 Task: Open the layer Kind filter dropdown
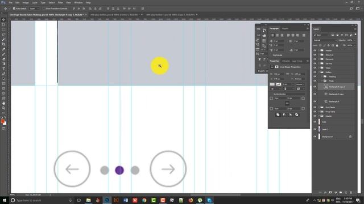321,35
